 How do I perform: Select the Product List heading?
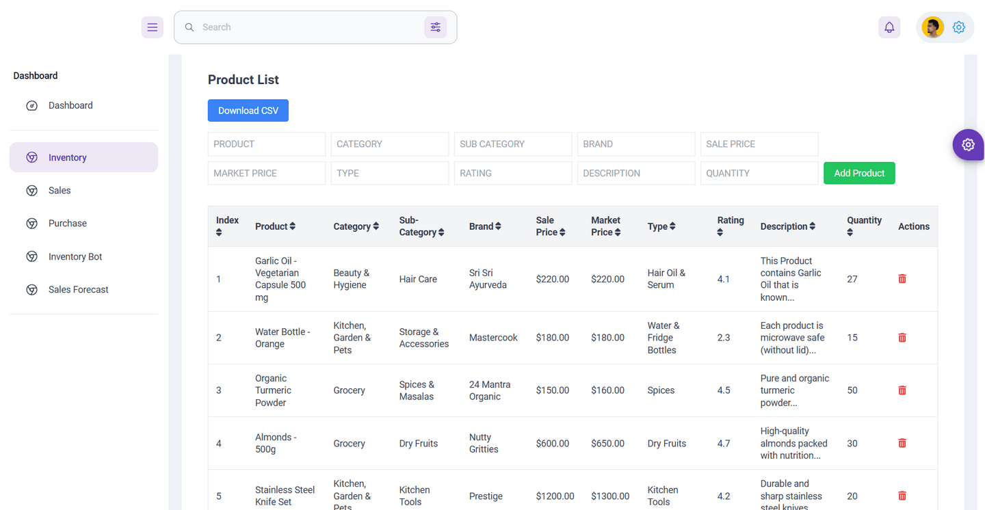pos(244,80)
